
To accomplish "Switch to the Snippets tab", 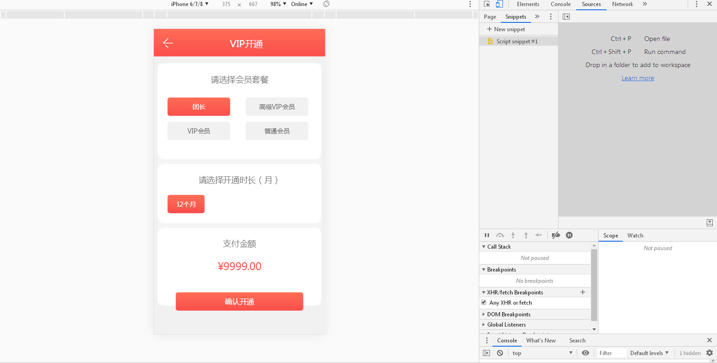I will pyautogui.click(x=516, y=16).
